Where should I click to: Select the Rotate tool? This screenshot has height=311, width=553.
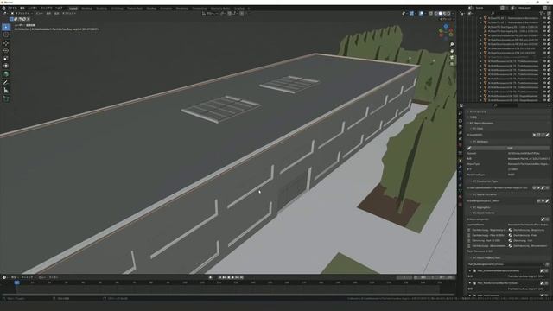(x=6, y=51)
